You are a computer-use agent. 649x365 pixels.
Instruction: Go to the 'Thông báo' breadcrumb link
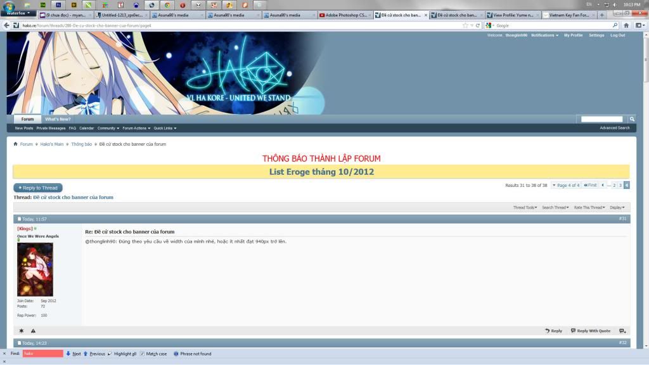point(82,144)
